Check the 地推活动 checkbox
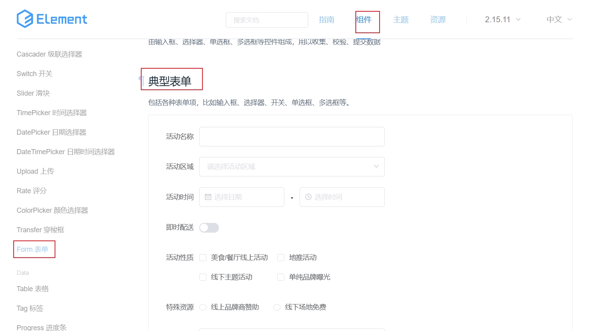The image size is (591, 331). 281,258
